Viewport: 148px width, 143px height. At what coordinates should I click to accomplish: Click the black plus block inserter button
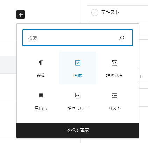[x=21, y=15]
